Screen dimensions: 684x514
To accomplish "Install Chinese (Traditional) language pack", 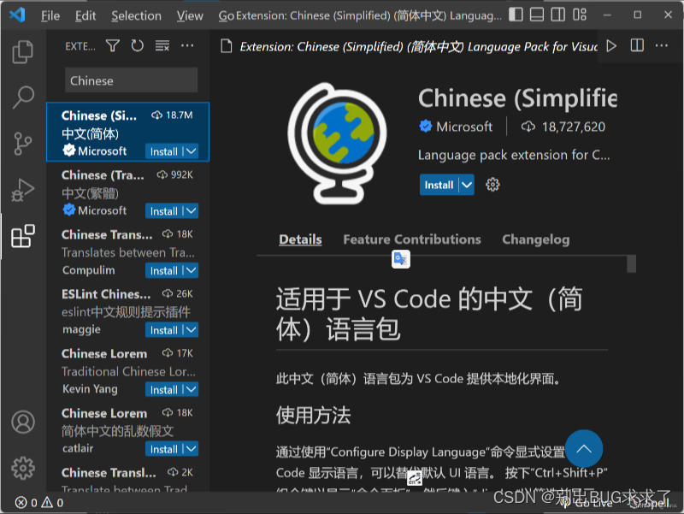I will coord(163,211).
